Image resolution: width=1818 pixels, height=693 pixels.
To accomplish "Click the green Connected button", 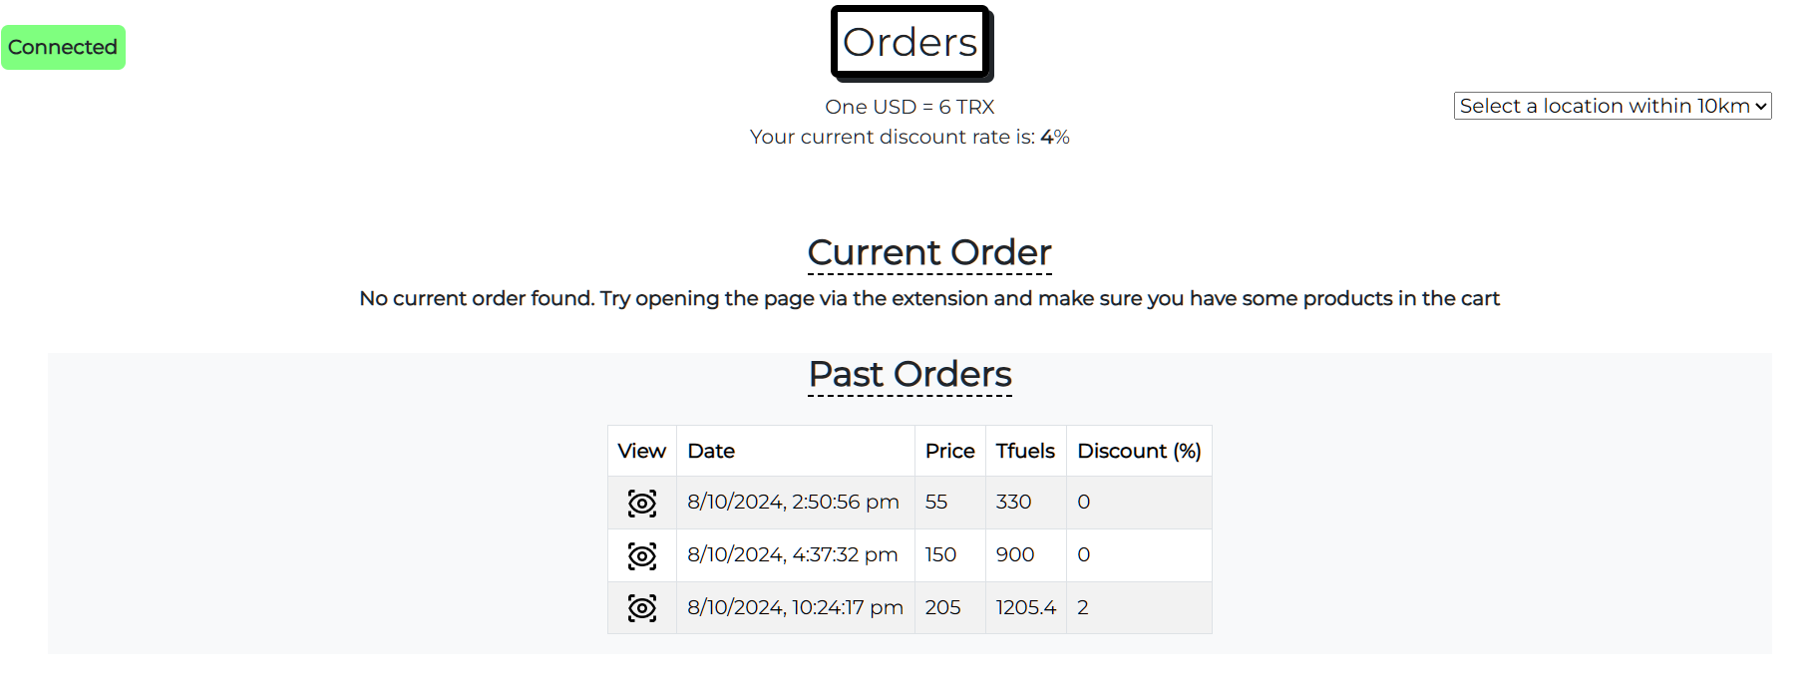I will tap(63, 47).
